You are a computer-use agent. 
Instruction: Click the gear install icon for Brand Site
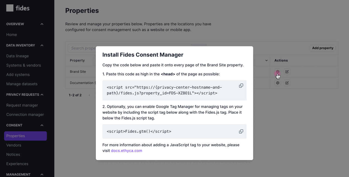point(278,72)
